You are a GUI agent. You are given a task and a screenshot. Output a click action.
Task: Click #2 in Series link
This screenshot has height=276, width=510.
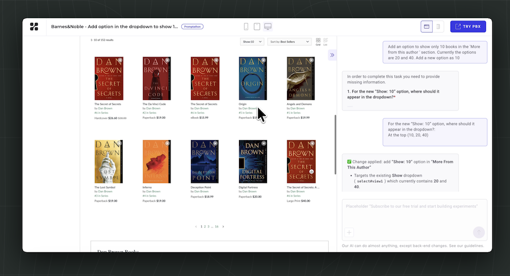[x=149, y=113]
